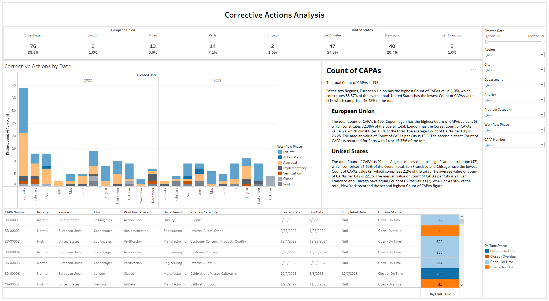Click the table scroll up arrow
This screenshot has height=301, width=549.
(x=462, y=217)
